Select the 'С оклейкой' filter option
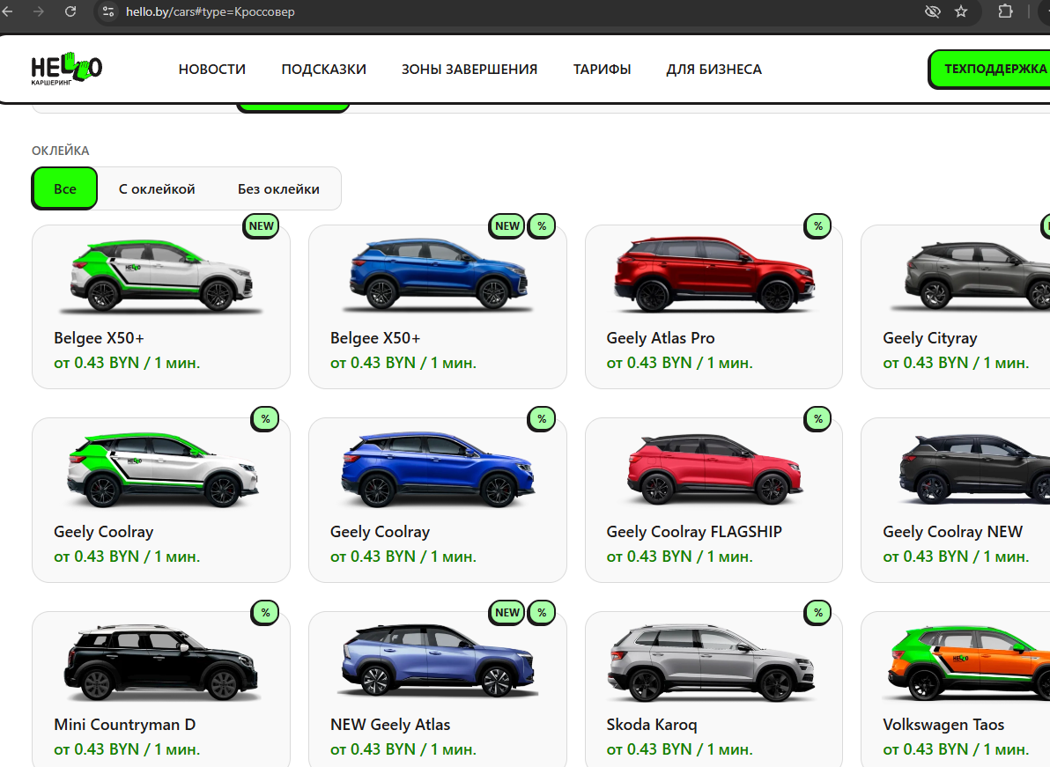This screenshot has height=767, width=1050. 157,188
